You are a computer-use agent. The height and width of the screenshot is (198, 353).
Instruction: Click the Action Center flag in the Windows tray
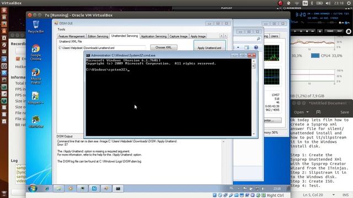point(245,189)
